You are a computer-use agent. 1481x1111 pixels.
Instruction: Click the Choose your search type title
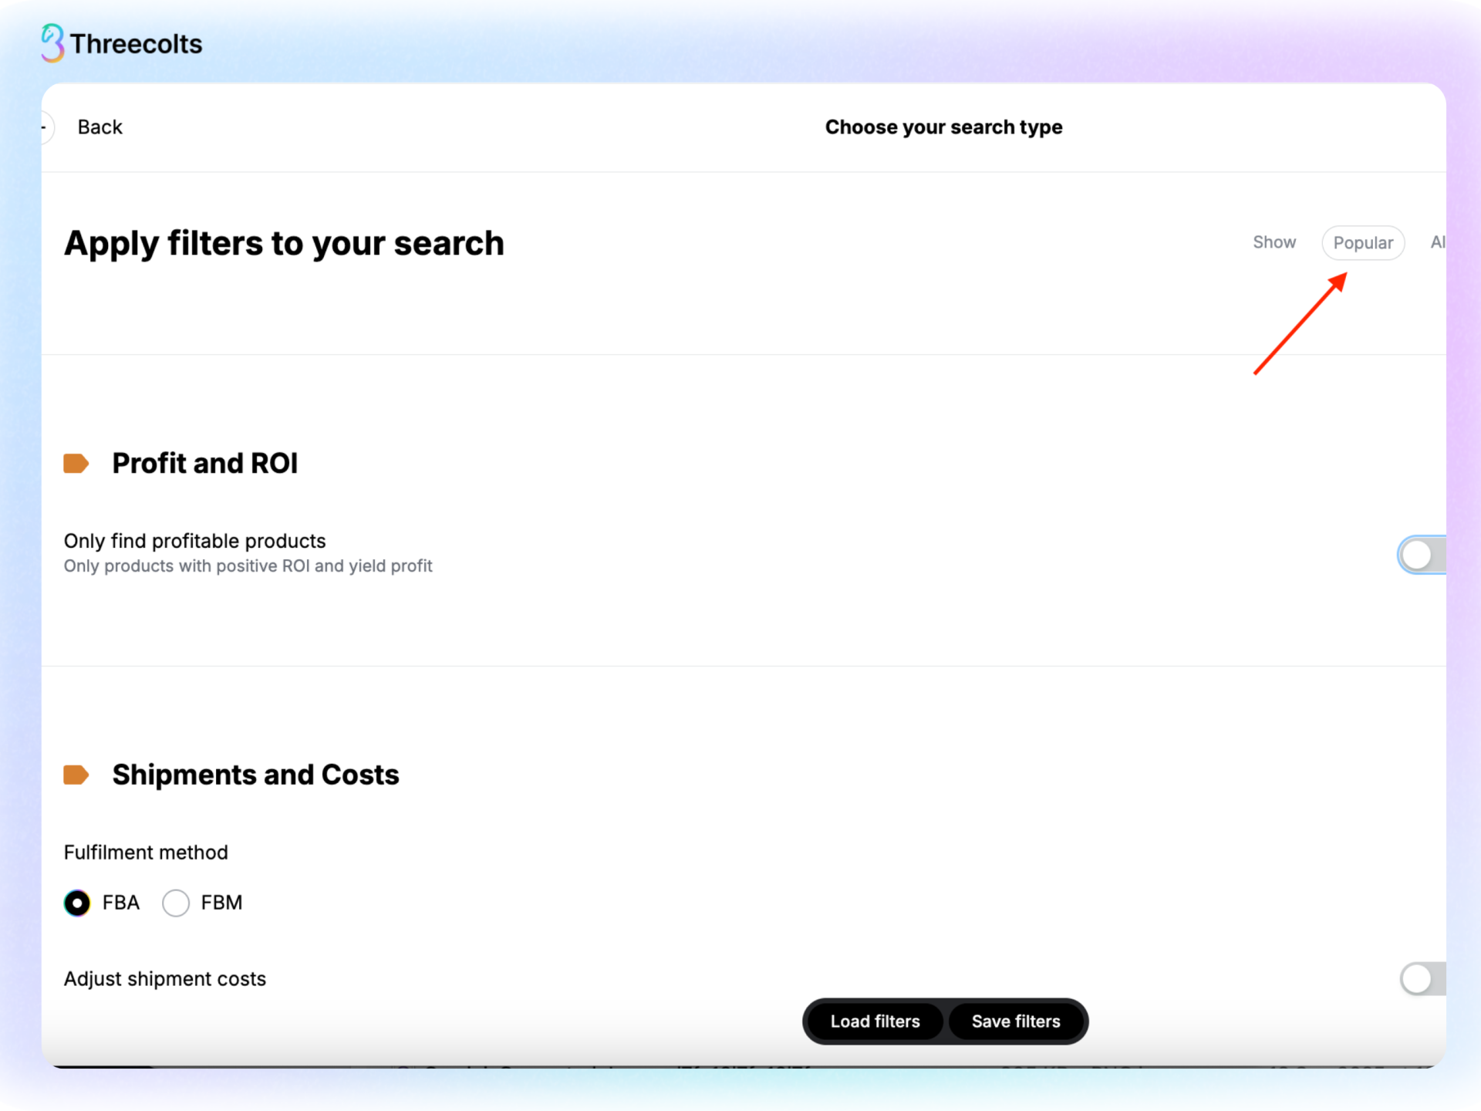pyautogui.click(x=943, y=127)
